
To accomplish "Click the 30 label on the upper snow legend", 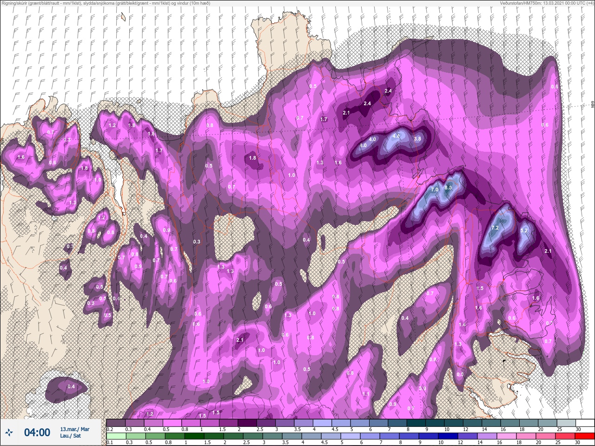I will [x=578, y=429].
